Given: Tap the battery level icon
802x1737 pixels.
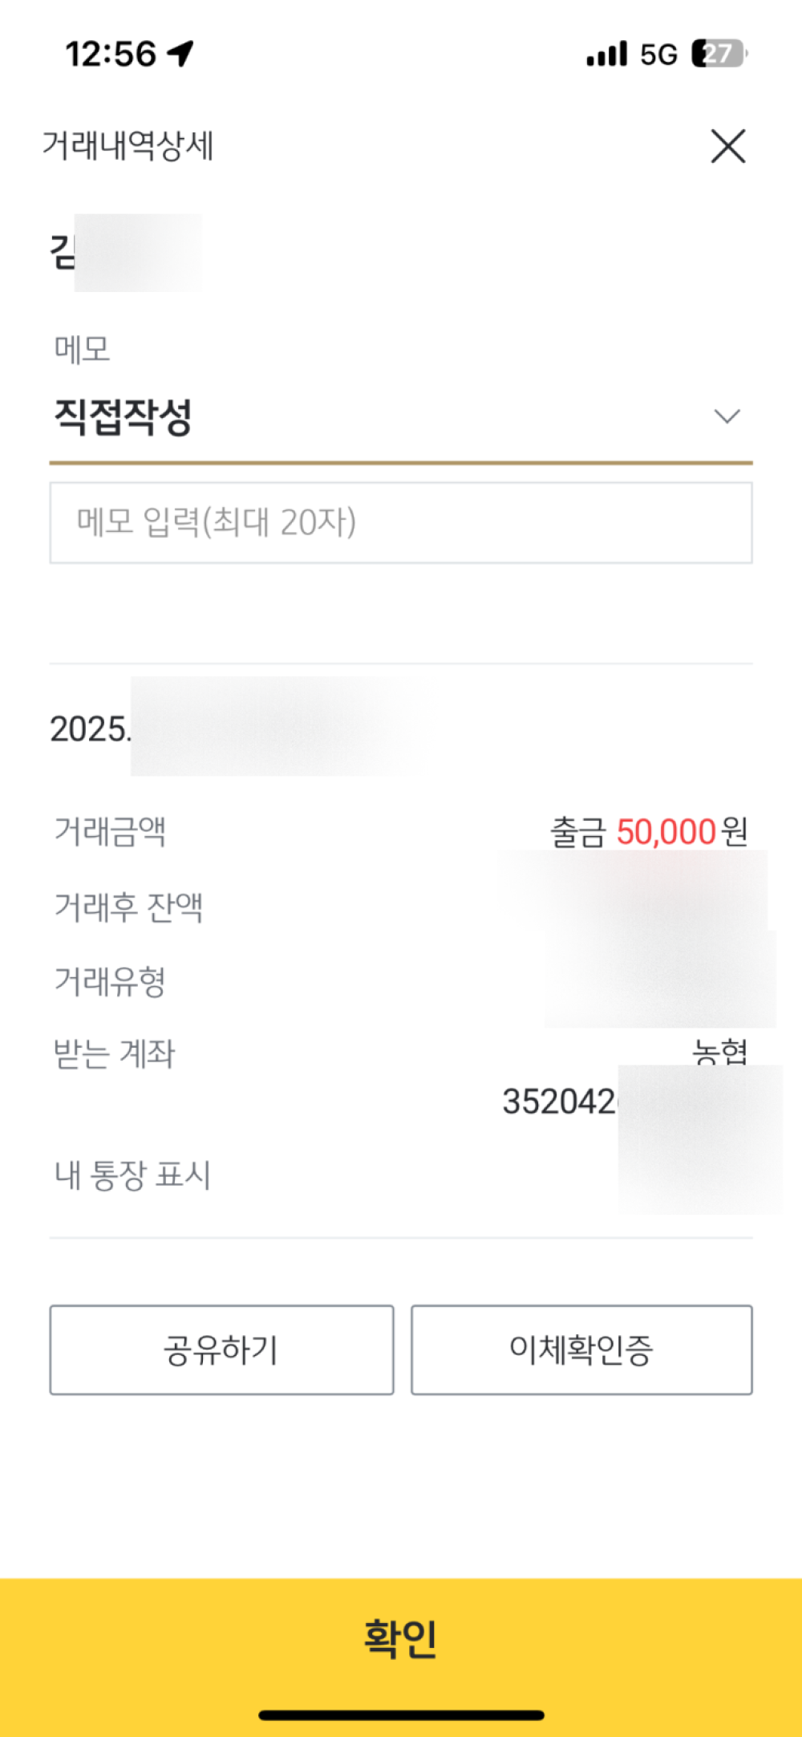Looking at the screenshot, I should (x=719, y=54).
